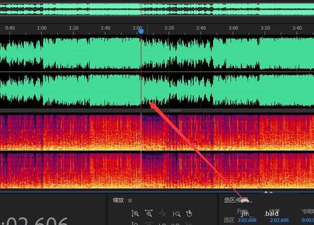
Task: Click the overview waveform navigator at top
Action: coord(157,9)
